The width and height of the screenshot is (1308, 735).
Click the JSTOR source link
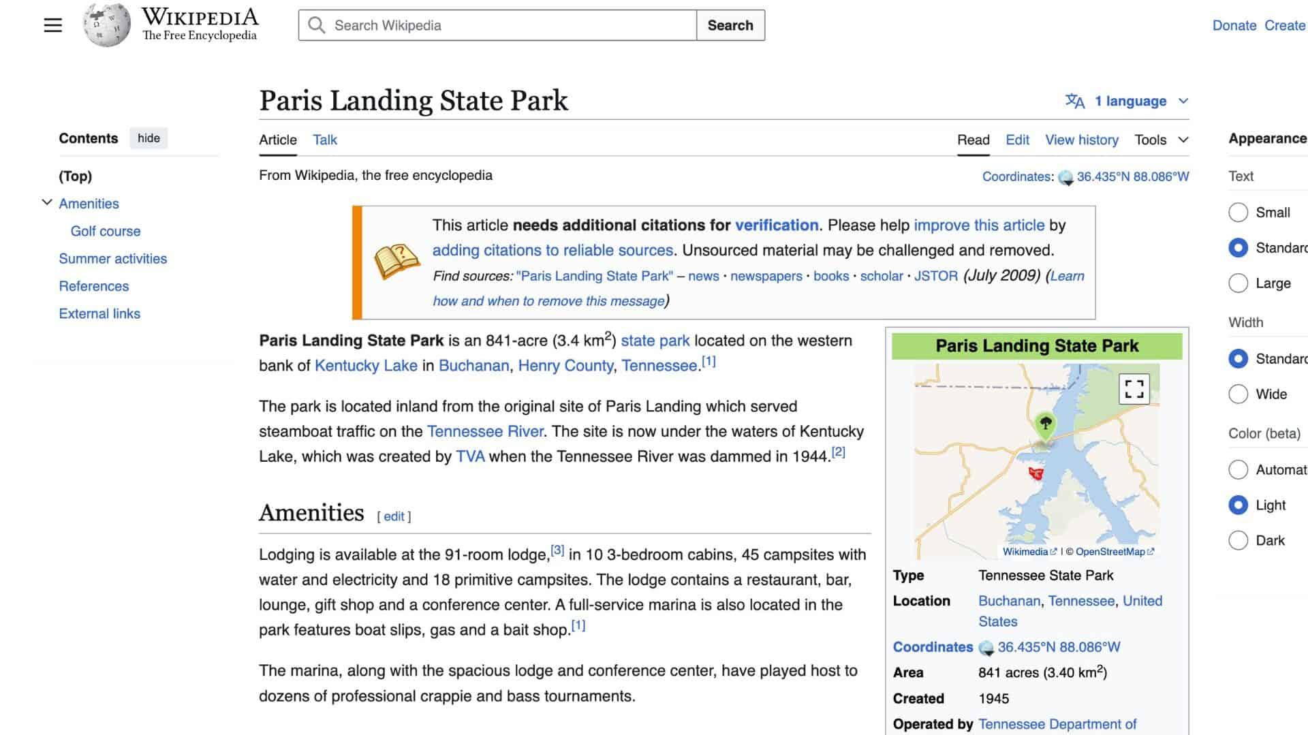(935, 276)
